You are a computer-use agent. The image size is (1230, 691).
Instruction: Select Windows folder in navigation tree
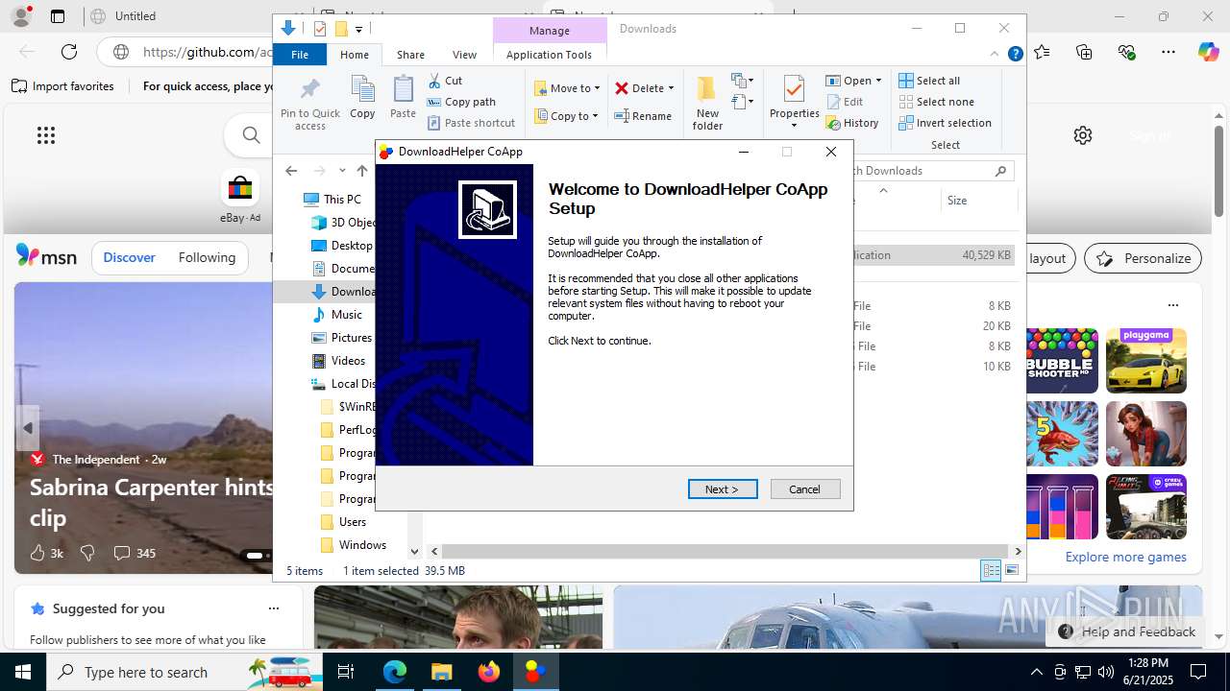(x=353, y=545)
